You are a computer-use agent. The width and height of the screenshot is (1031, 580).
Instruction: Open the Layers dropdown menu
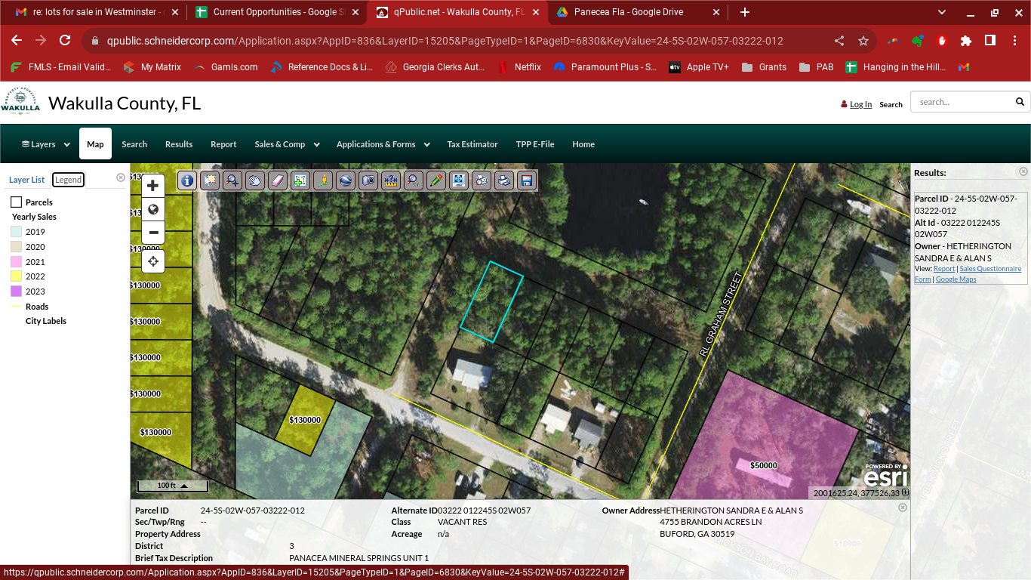(45, 144)
